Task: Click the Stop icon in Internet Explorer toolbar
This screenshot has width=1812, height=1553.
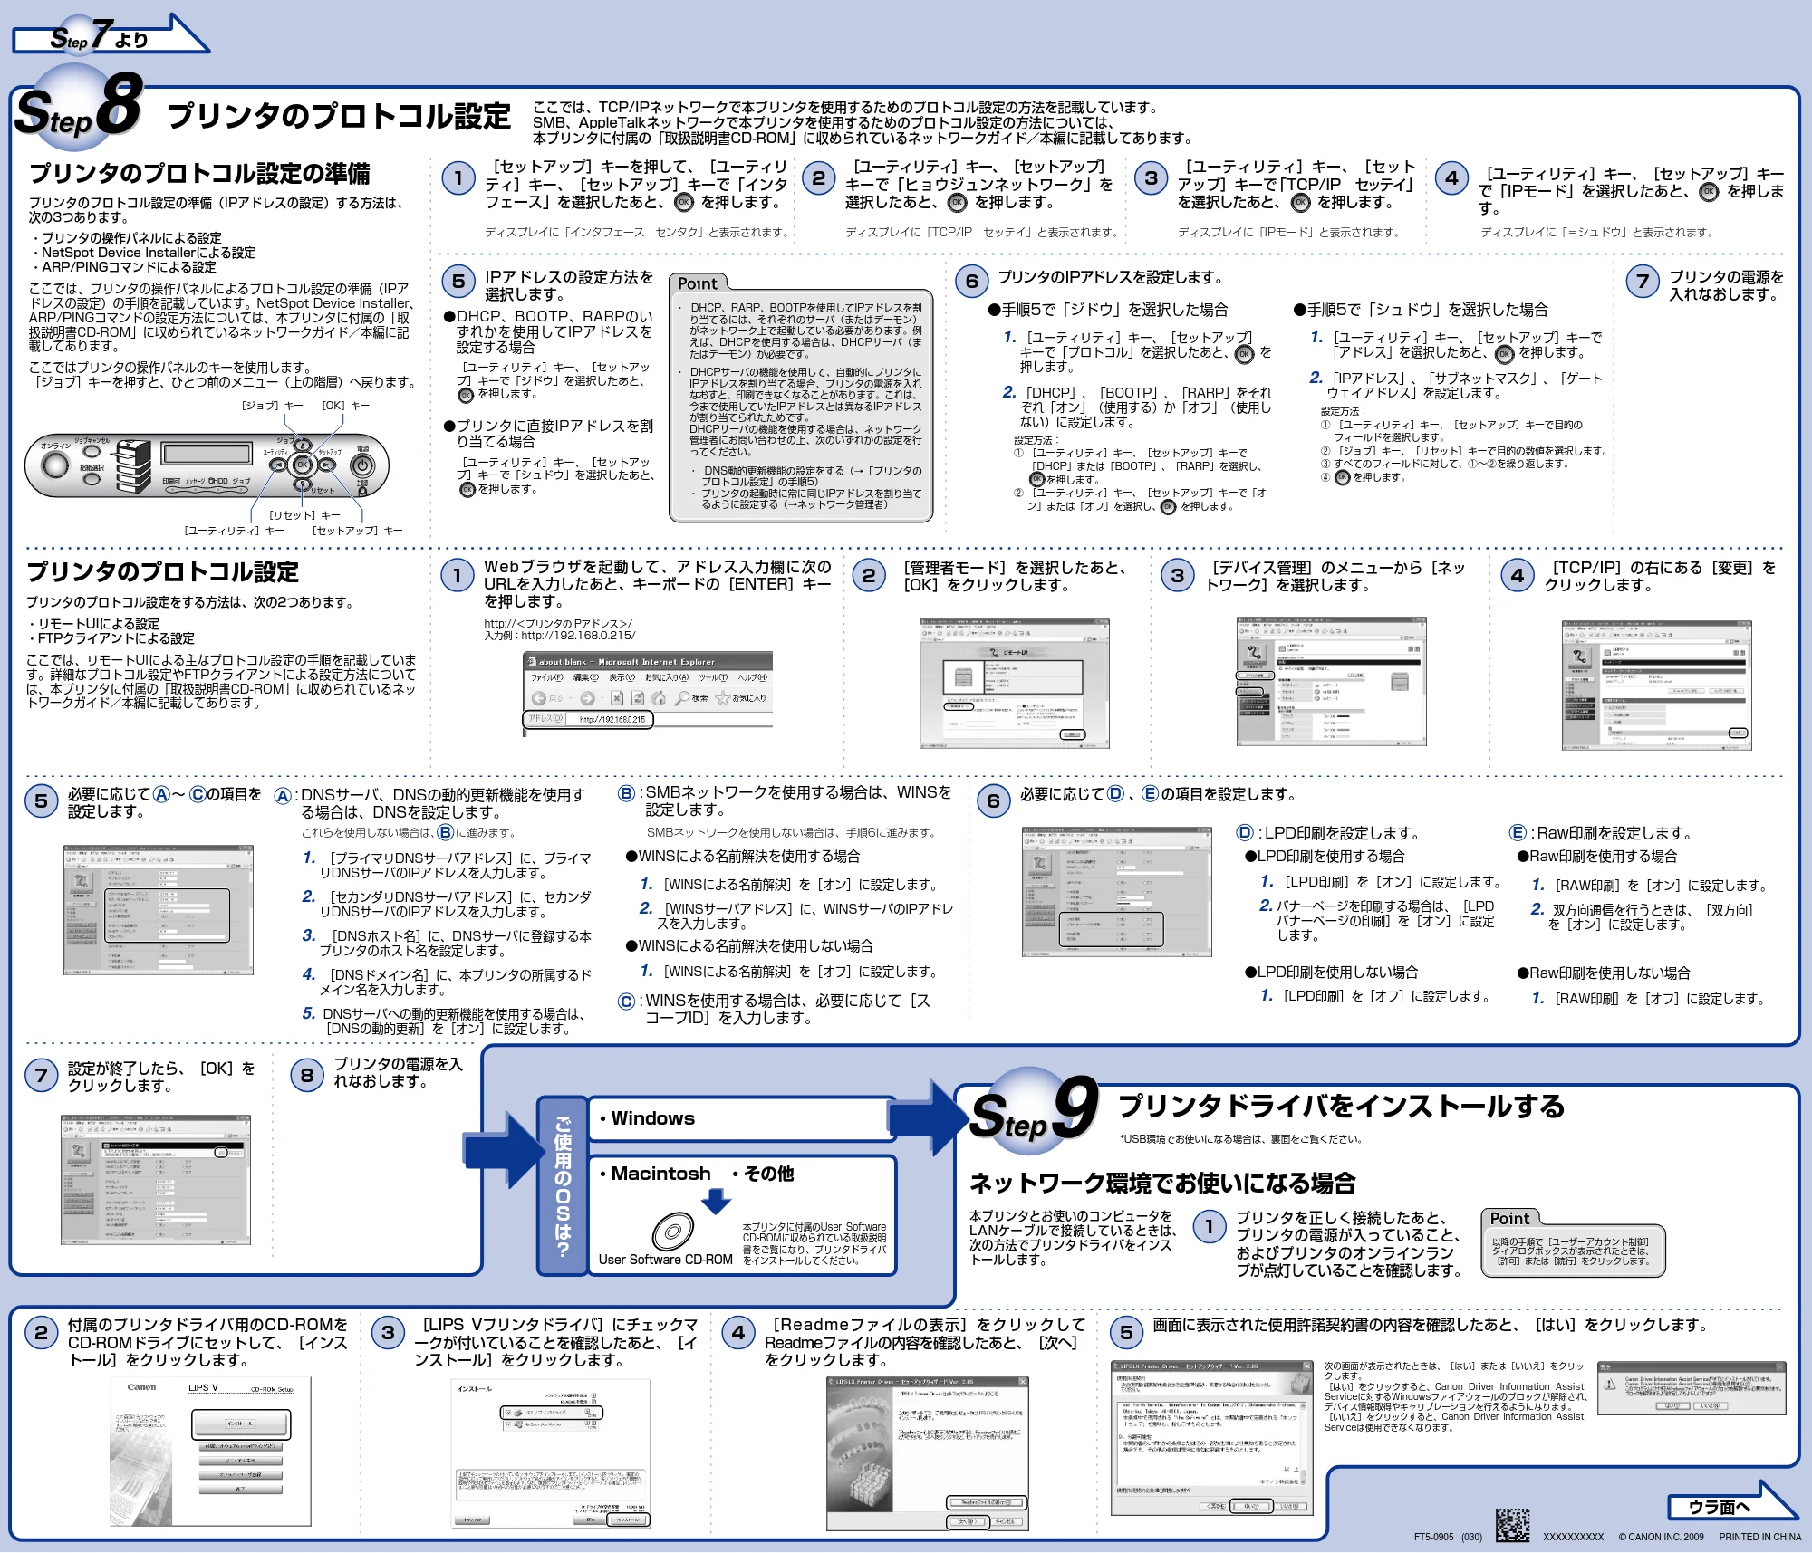Action: click(617, 698)
